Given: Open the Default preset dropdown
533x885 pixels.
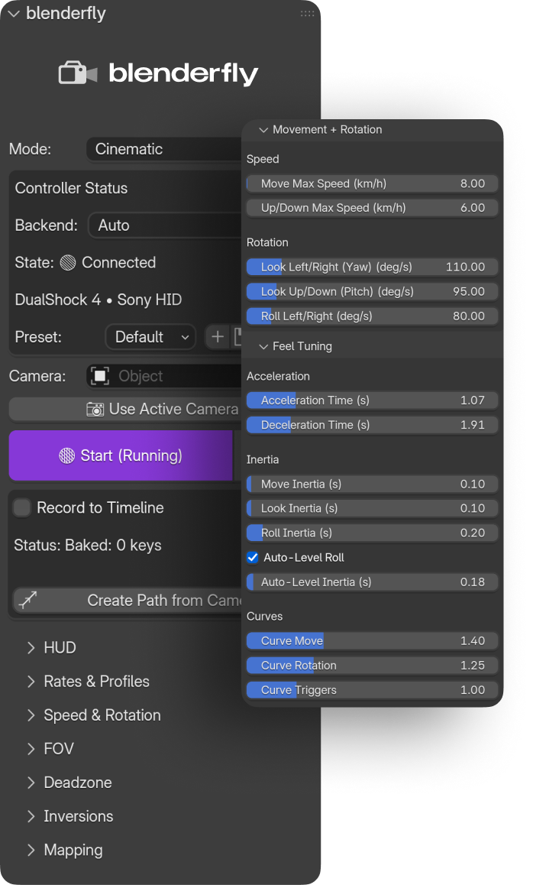Looking at the screenshot, I should coord(150,336).
